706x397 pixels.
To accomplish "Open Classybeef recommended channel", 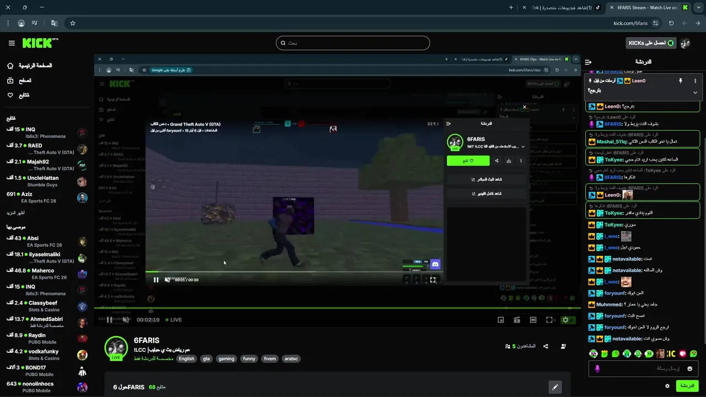I will (x=47, y=307).
